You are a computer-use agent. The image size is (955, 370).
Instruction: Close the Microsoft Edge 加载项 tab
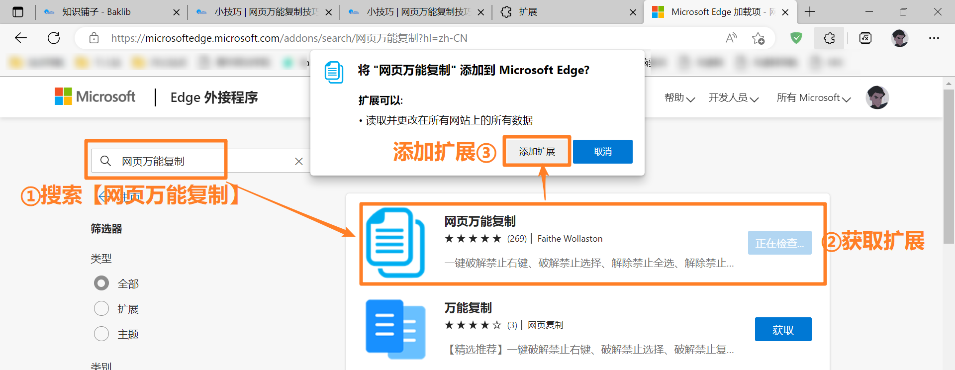click(785, 12)
